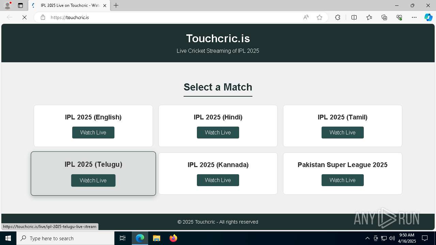
Task: Add this page to favorites
Action: coord(320,17)
